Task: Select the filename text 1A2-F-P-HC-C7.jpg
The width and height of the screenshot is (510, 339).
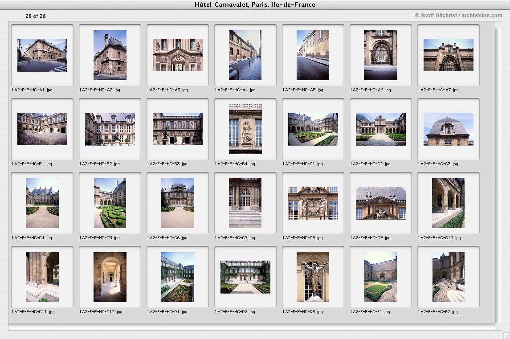Action: (234, 238)
